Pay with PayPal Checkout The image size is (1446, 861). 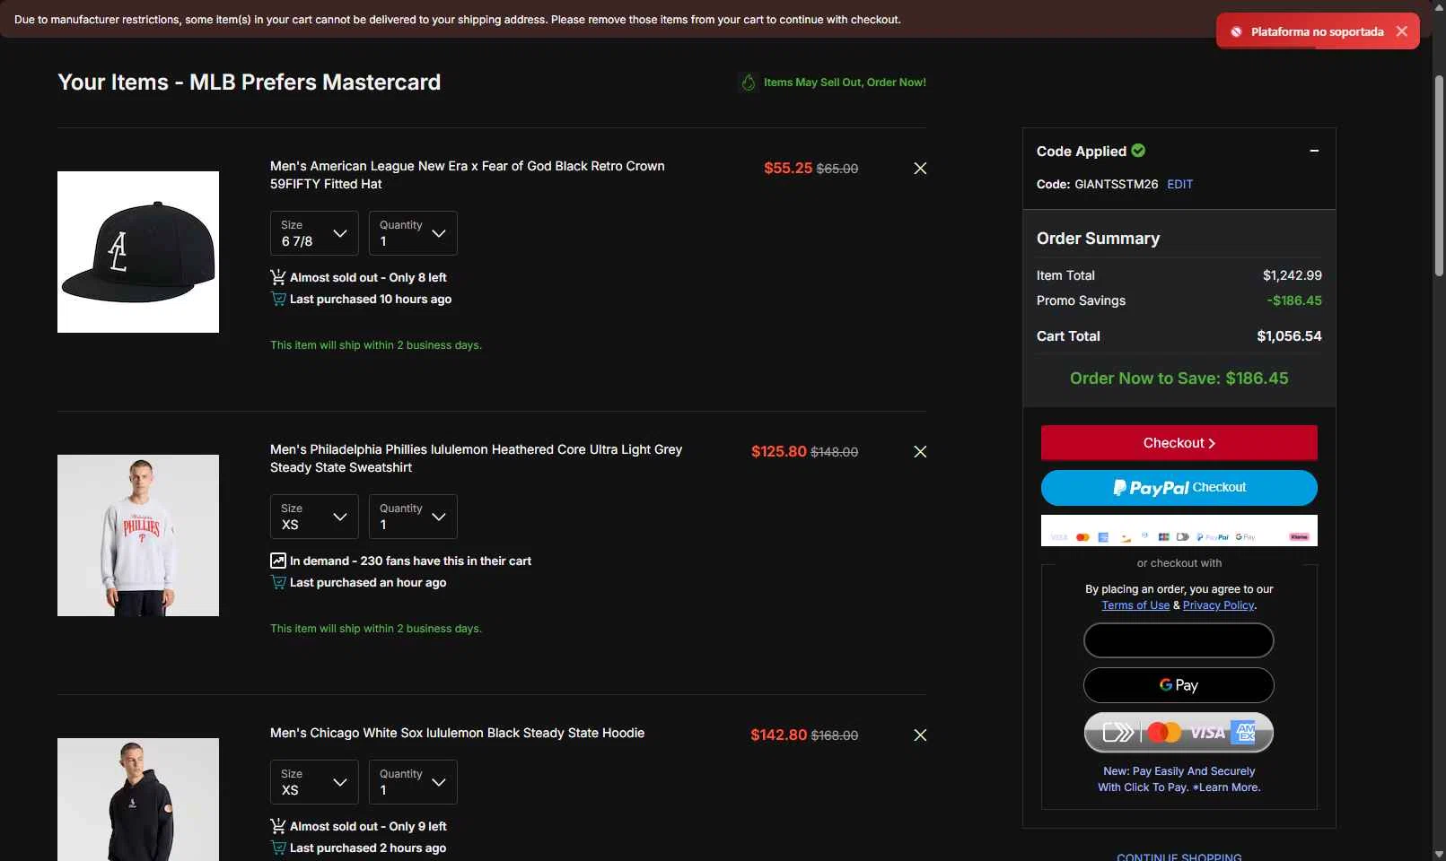[x=1179, y=488]
